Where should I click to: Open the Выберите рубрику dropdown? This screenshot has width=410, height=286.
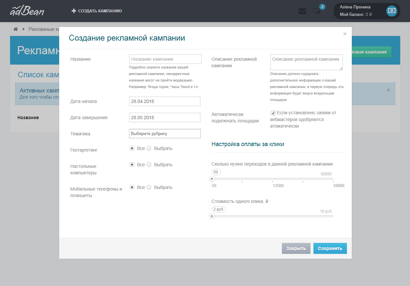[x=165, y=133]
